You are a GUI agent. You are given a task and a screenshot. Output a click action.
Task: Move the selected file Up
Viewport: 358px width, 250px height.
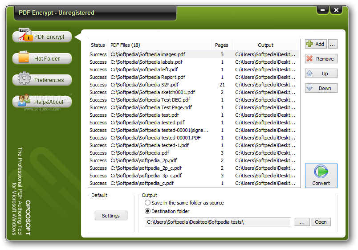coord(321,74)
